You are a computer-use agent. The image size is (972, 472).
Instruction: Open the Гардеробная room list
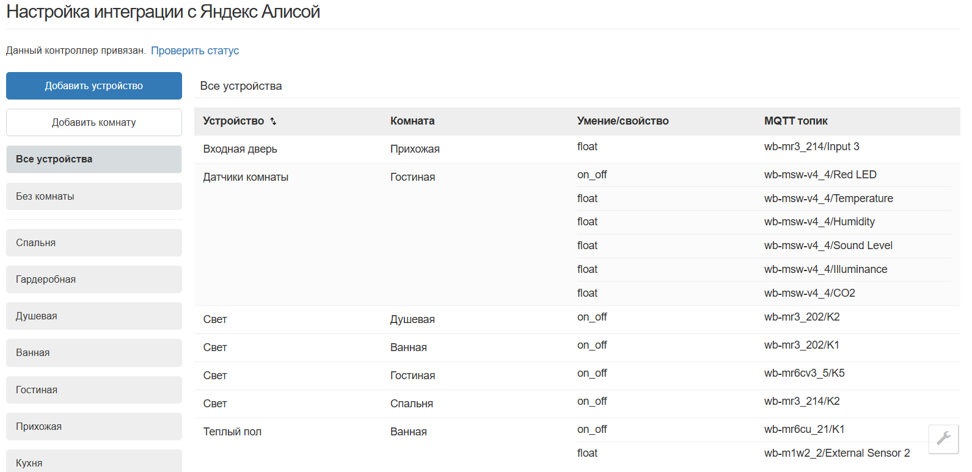click(94, 280)
